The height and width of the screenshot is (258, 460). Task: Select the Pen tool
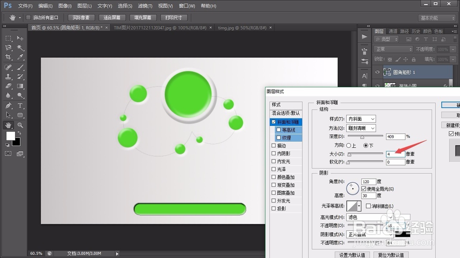click(x=8, y=106)
